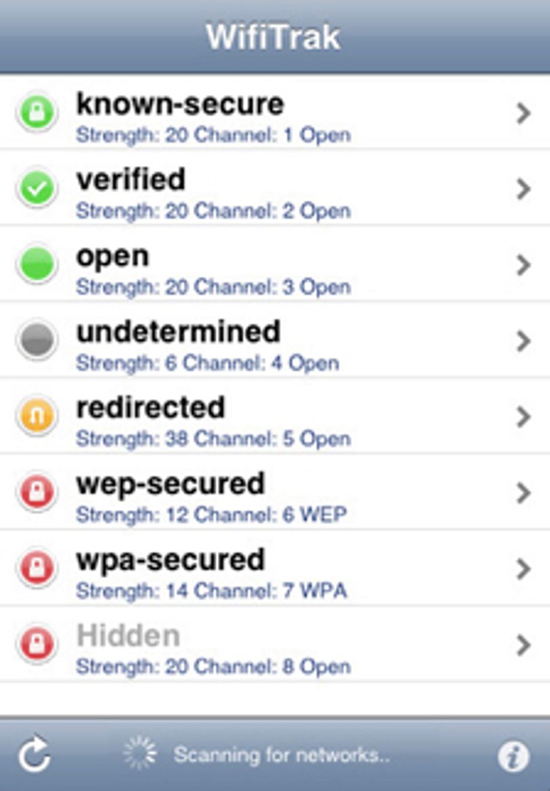Open the info button in the bottom bar
Image resolution: width=550 pixels, height=791 pixels.
pos(514,756)
